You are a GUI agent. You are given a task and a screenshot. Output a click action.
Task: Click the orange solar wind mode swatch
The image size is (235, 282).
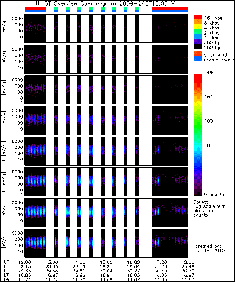click(197, 54)
